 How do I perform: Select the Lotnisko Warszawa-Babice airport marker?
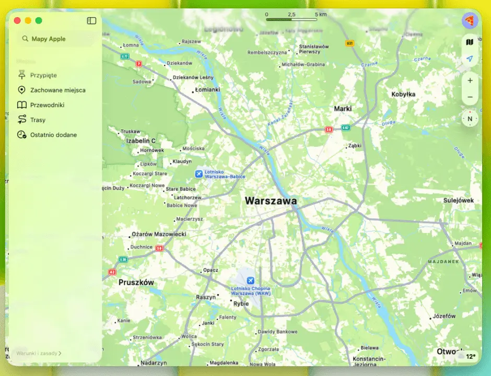tap(198, 173)
